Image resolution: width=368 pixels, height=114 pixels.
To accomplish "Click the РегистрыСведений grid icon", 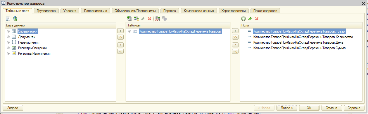I will (x=14, y=48).
